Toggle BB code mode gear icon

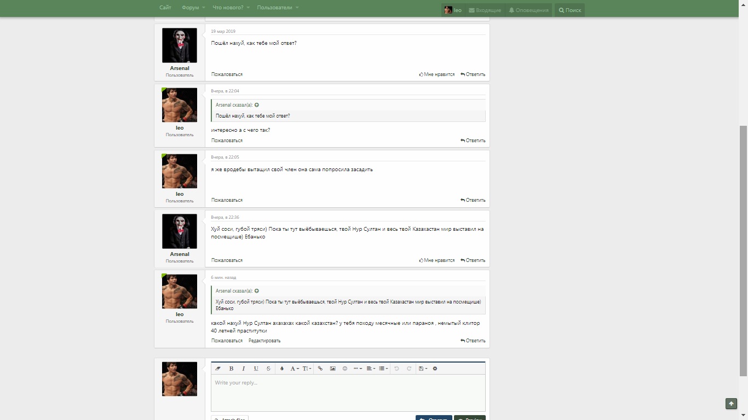click(x=435, y=369)
